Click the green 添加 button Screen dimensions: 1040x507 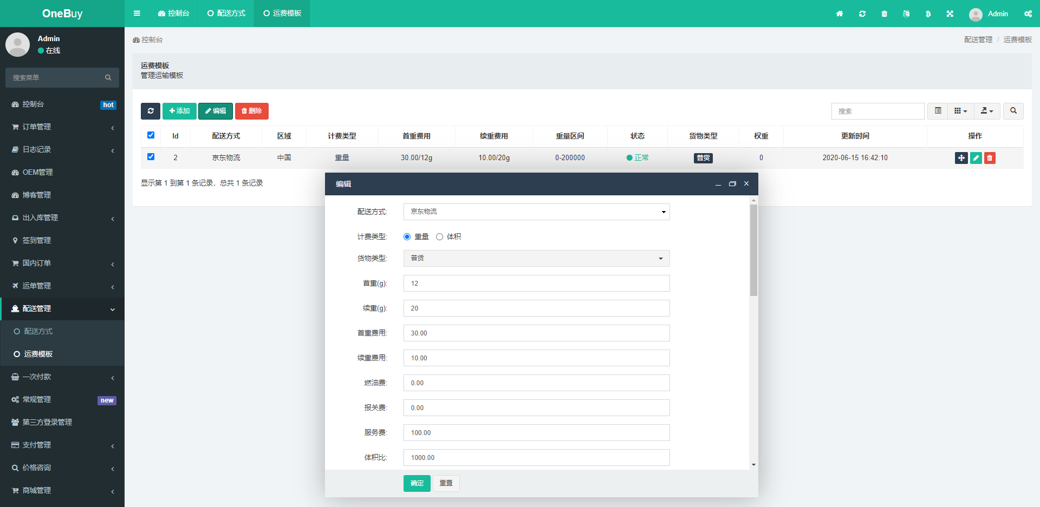pos(179,111)
